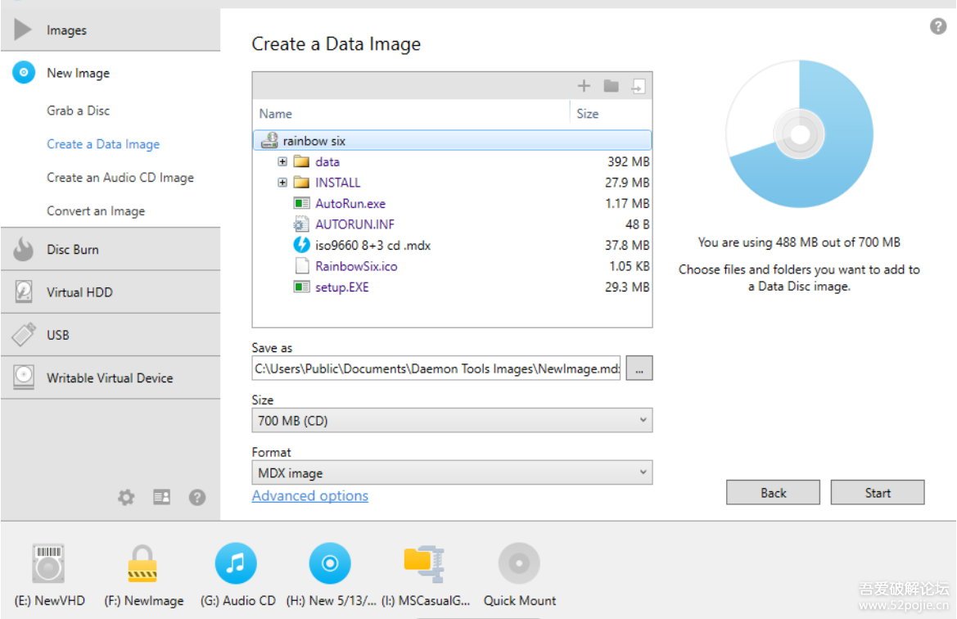Select the (E:) NewVHD virtual drive
Image resolution: width=957 pixels, height=619 pixels.
49,576
